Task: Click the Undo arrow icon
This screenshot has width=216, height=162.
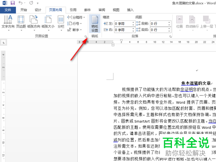Action: [21, 3]
